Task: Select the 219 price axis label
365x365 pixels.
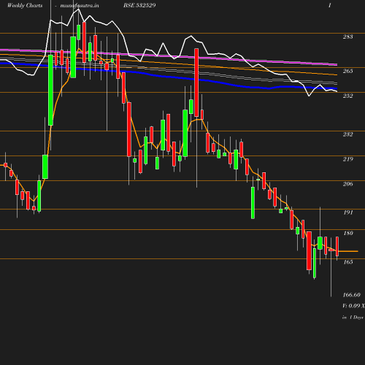Action: coord(347,159)
